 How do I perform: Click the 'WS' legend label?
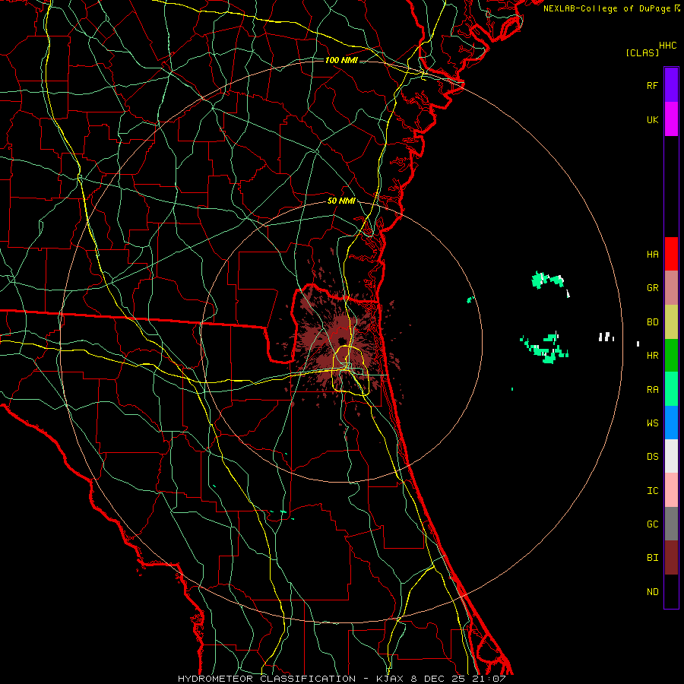pyautogui.click(x=652, y=423)
